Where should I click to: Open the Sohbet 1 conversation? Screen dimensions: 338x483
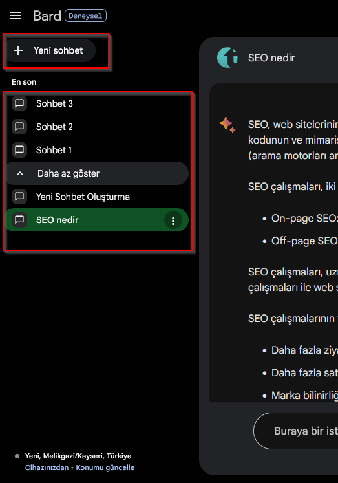[96, 150]
